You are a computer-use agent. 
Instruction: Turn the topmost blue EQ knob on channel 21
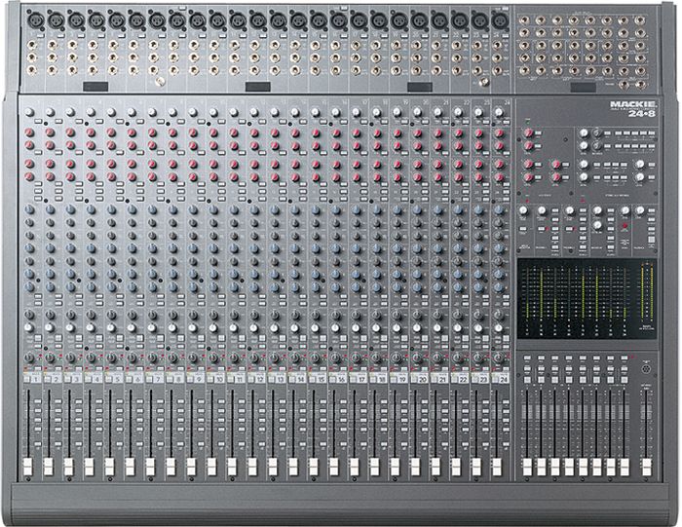437,209
